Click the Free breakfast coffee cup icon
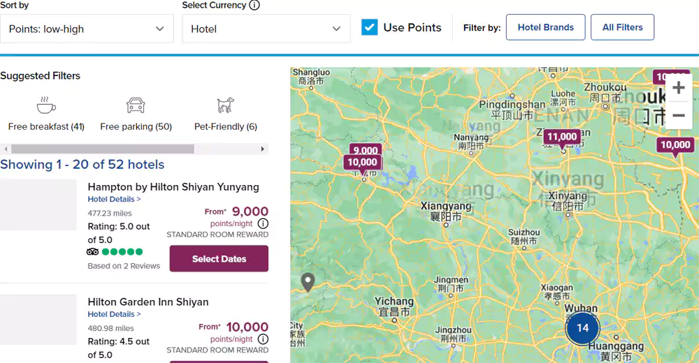The image size is (699, 363). 46,105
